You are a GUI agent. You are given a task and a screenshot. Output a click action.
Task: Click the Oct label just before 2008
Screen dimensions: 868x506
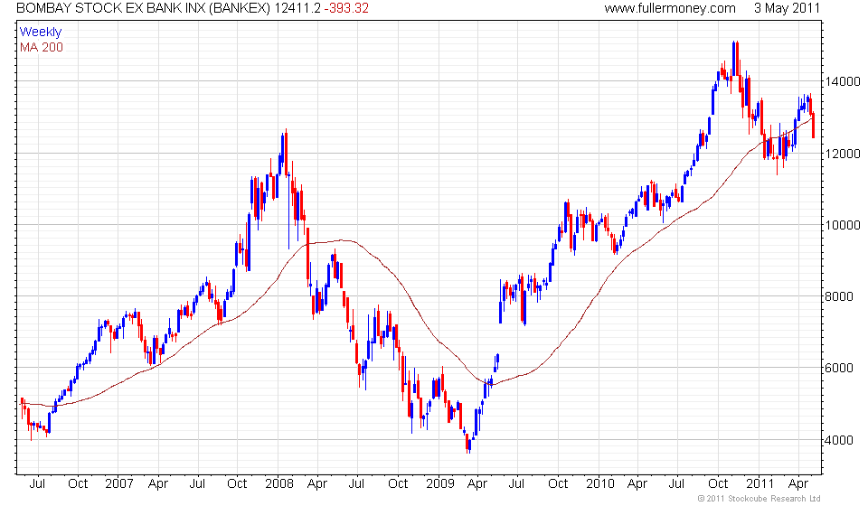coord(237,484)
